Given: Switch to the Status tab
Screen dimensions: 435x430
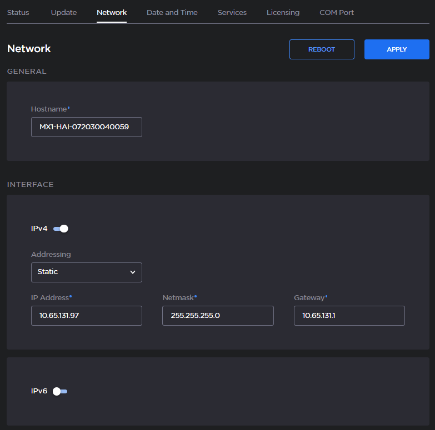Looking at the screenshot, I should point(18,12).
